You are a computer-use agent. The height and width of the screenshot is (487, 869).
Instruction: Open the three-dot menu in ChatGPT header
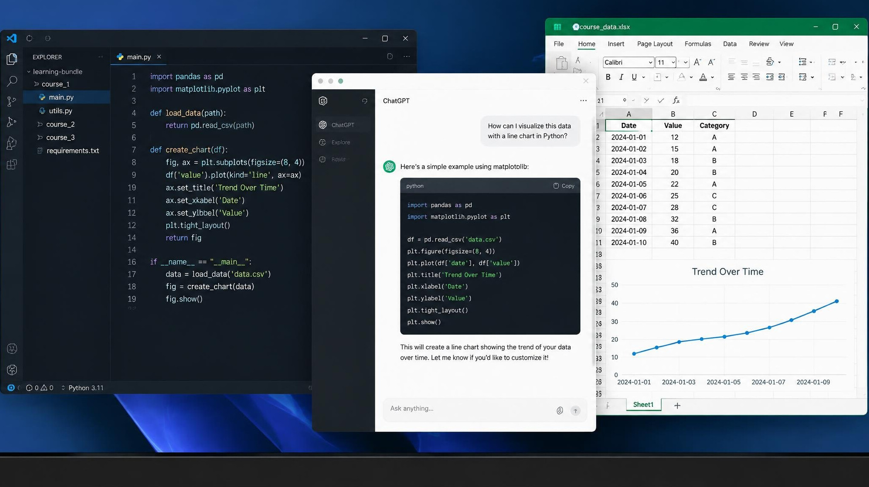click(583, 101)
